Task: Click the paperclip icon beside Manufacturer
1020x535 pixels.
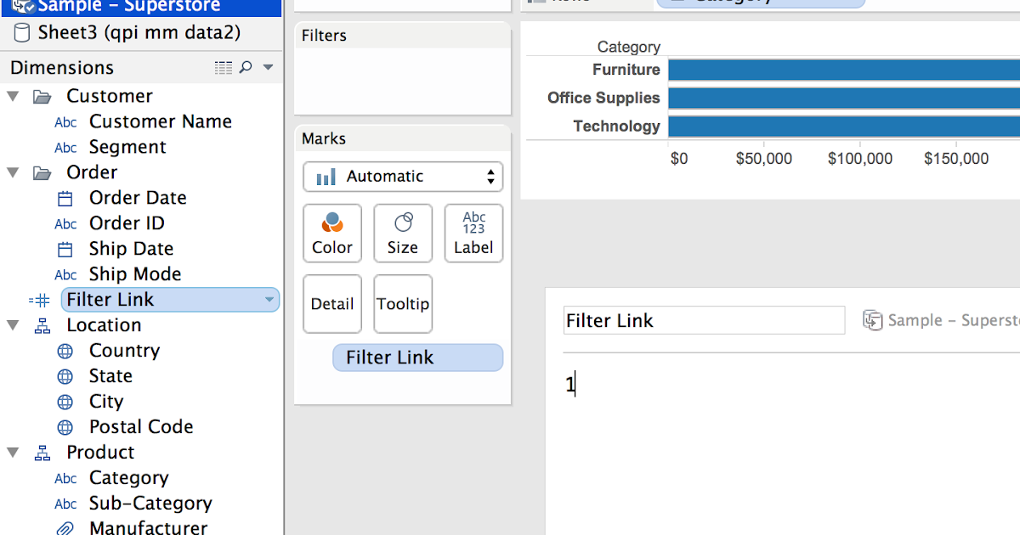Action: [x=65, y=527]
